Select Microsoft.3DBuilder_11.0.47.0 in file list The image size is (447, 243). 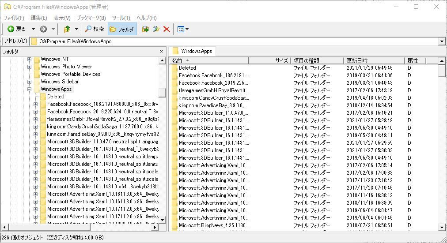(x=213, y=113)
